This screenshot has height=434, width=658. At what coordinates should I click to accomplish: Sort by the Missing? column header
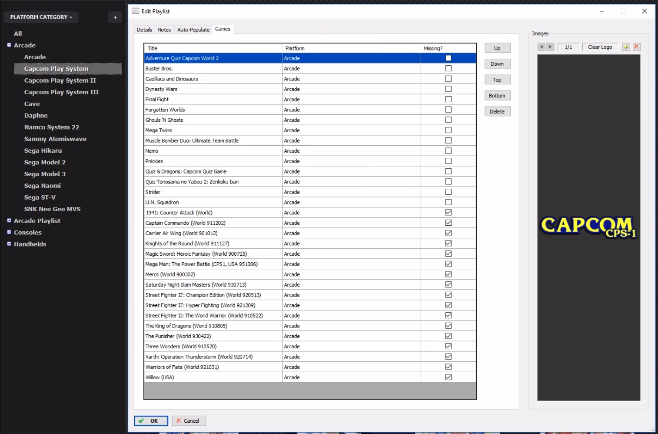(x=449, y=48)
